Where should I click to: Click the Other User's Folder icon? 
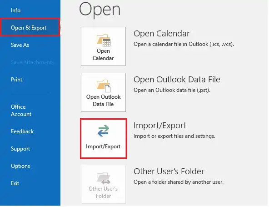click(x=104, y=178)
